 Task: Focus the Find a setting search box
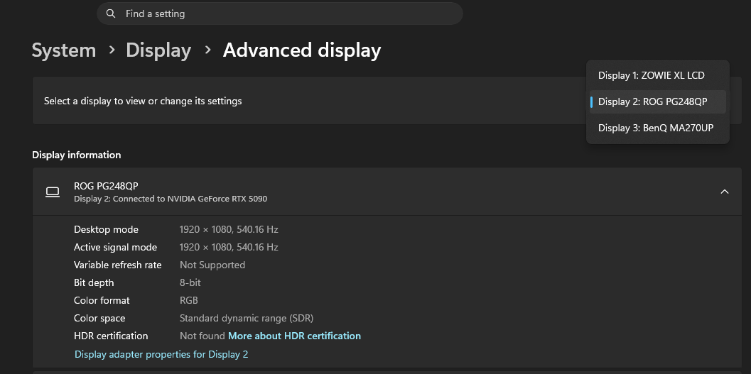click(x=280, y=13)
